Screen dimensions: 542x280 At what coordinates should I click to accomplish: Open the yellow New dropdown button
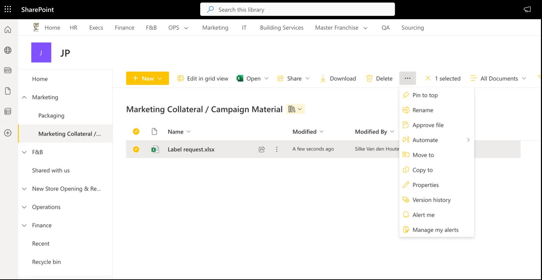pyautogui.click(x=147, y=78)
